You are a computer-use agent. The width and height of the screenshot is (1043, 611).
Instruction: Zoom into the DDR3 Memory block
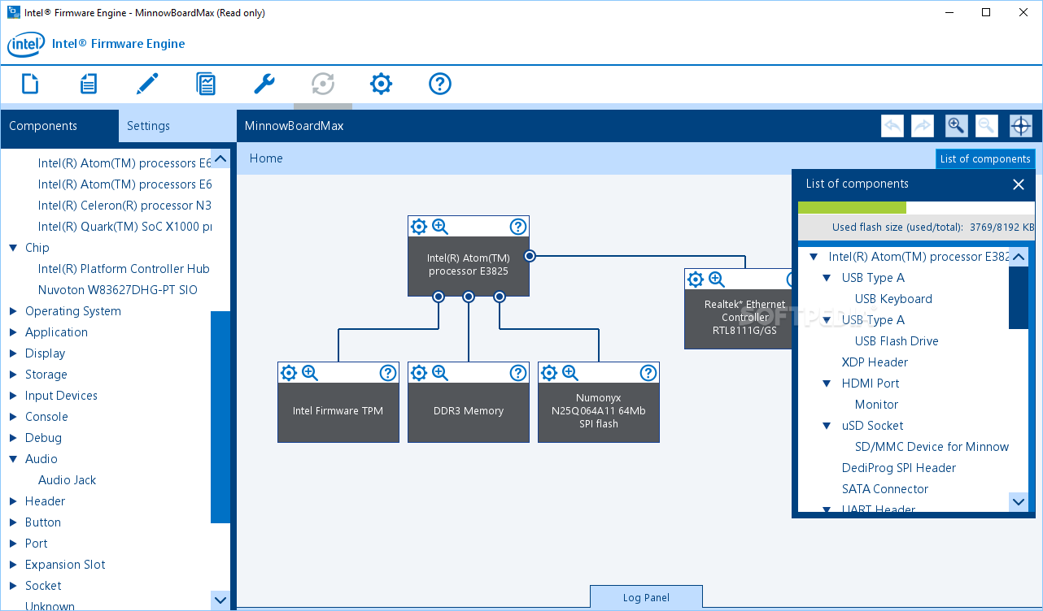(440, 373)
